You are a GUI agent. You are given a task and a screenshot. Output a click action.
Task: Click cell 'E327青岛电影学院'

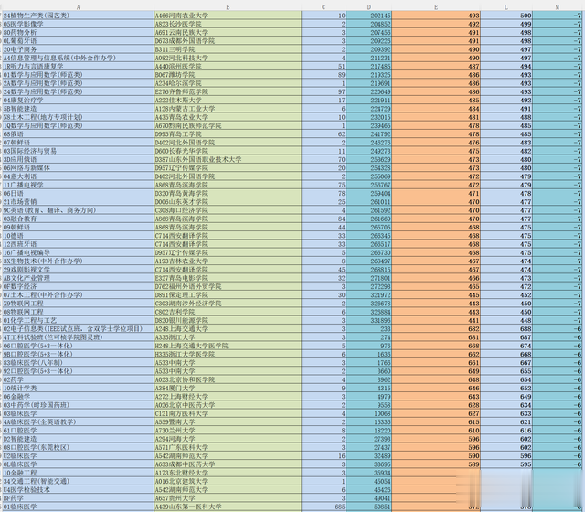228,278
